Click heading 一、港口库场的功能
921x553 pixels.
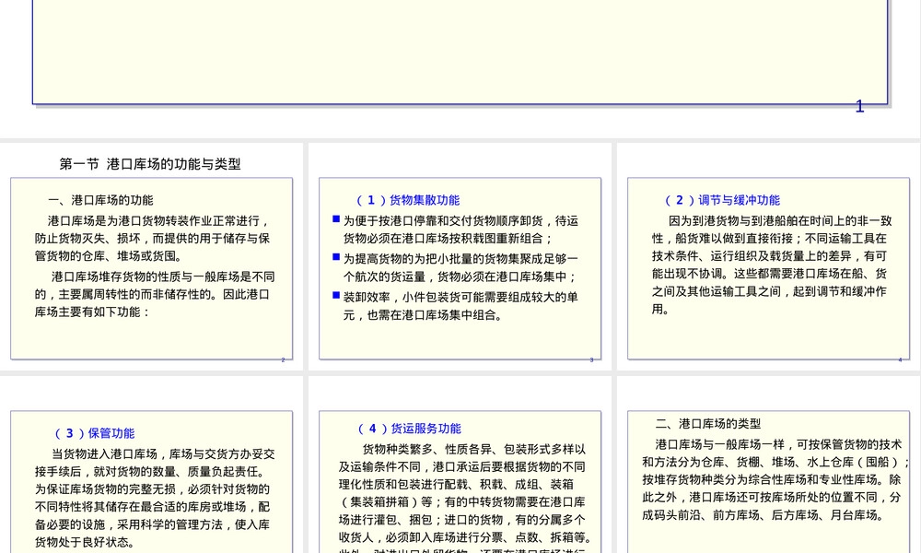pos(100,200)
